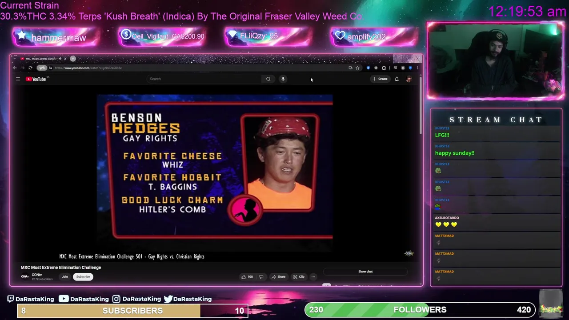569x320 pixels.
Task: Click the browser address bar URL
Action: [88, 68]
